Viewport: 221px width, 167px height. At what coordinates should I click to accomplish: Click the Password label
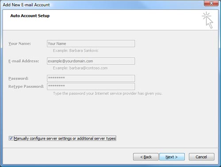point(19,79)
